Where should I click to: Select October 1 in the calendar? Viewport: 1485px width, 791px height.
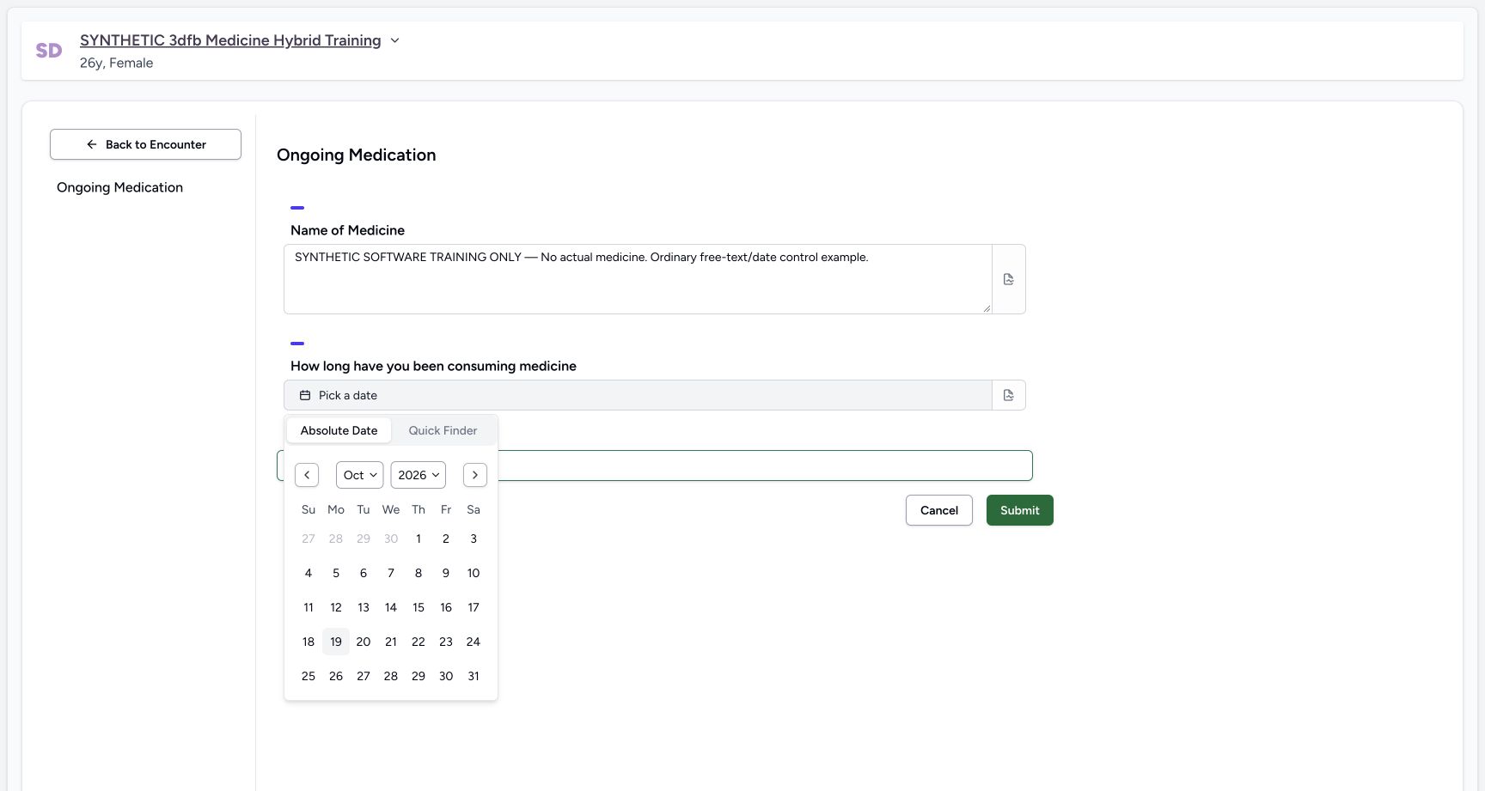(x=419, y=538)
